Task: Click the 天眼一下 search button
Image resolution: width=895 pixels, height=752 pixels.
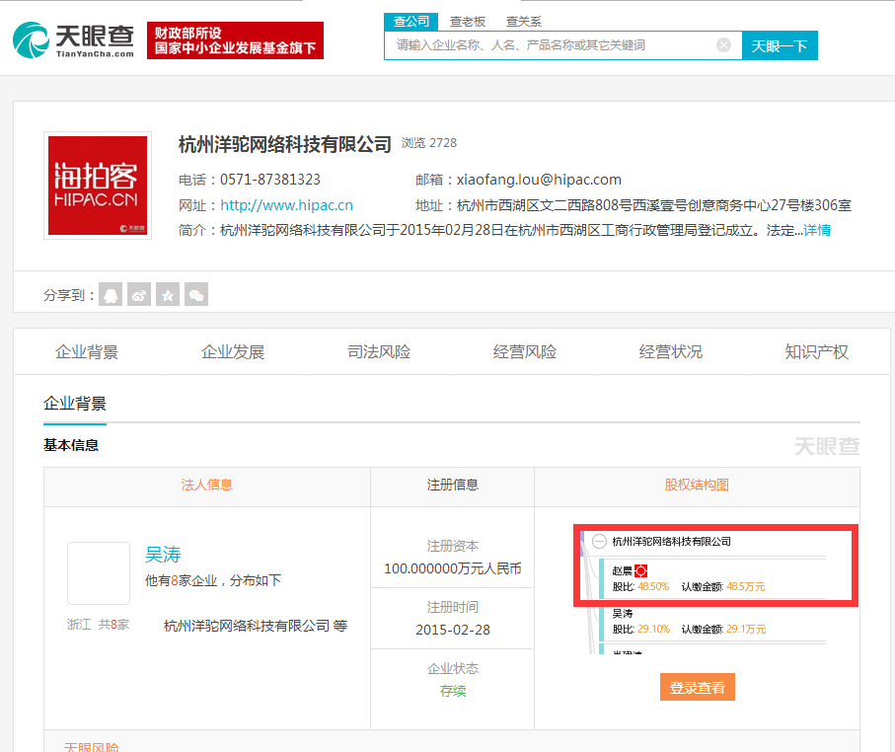Action: [780, 45]
